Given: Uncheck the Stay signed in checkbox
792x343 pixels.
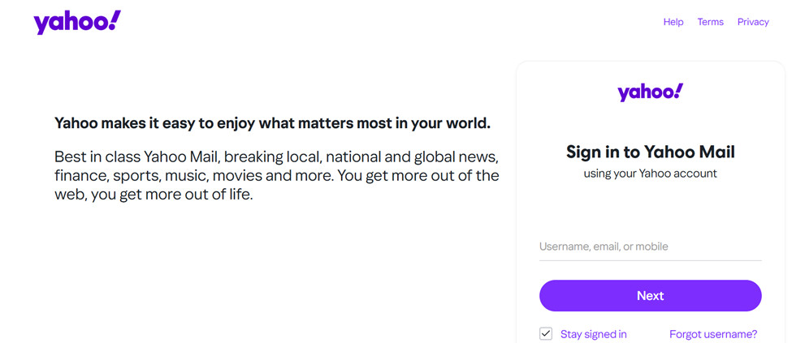Looking at the screenshot, I should pos(546,333).
